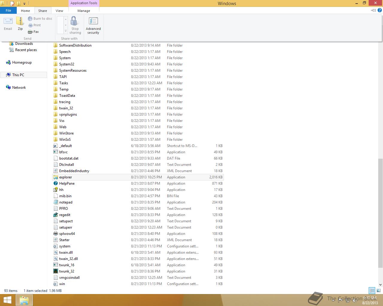Viewport: 383px width, 306px height.
Task: Select the hh help application icon
Action: pos(55,190)
